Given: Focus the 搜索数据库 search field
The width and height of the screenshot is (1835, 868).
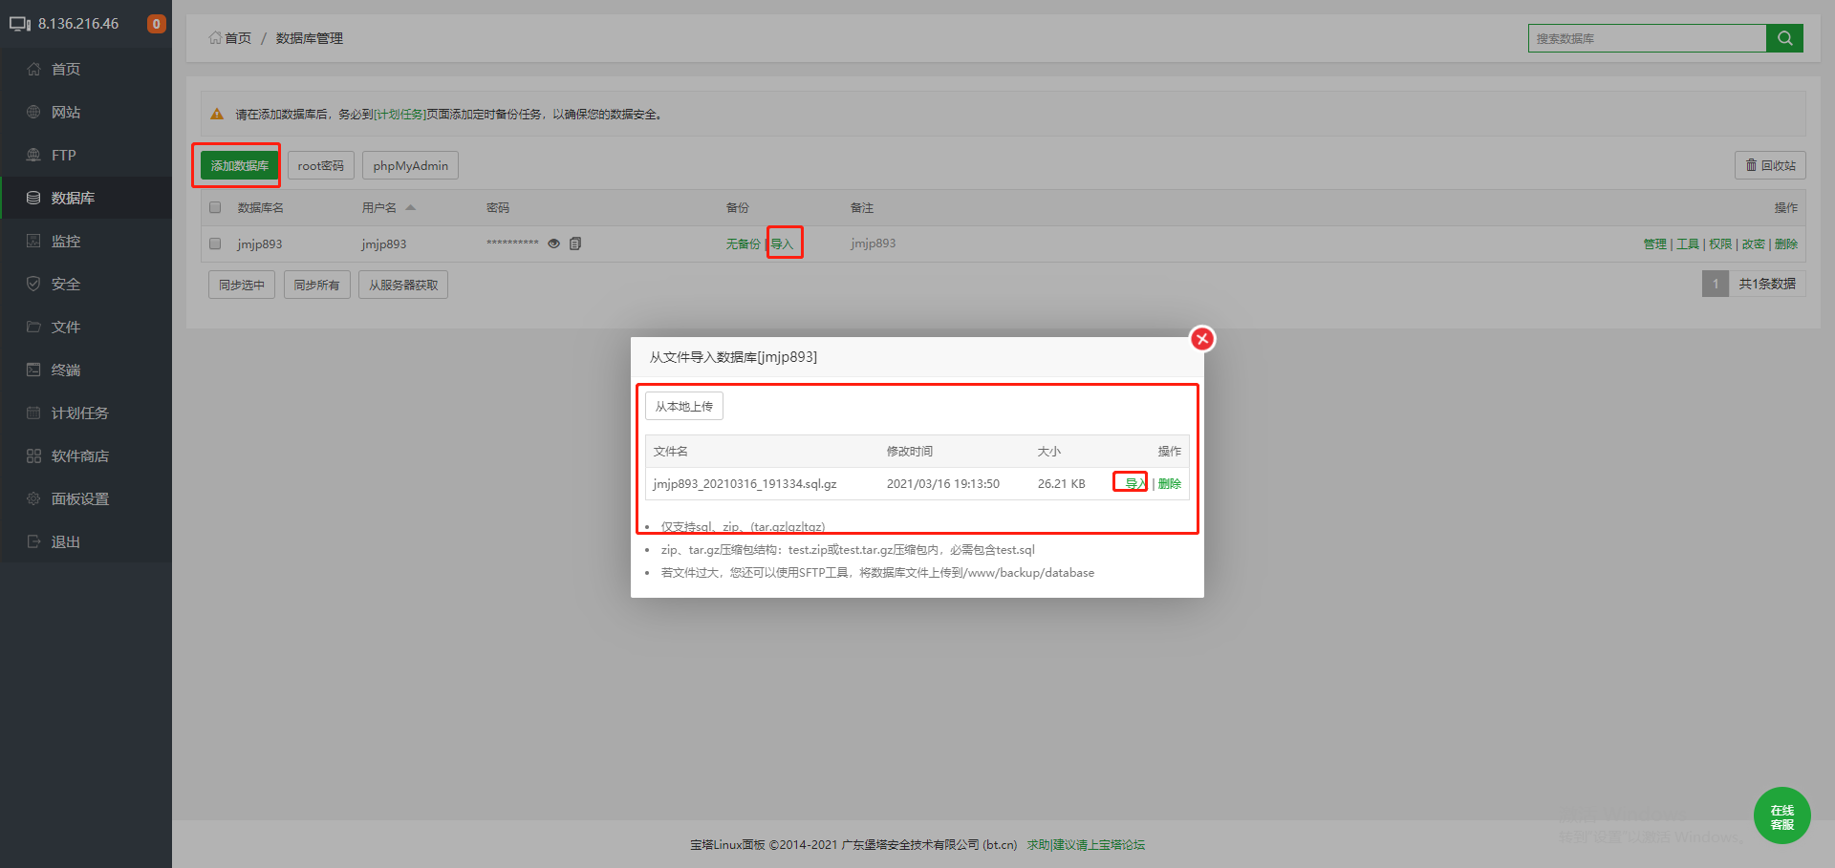Looking at the screenshot, I should coord(1647,38).
